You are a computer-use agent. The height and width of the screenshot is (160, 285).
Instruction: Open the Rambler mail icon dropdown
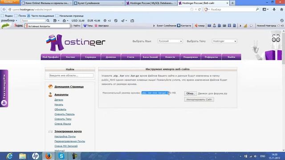pyautogui.click(x=65, y=21)
